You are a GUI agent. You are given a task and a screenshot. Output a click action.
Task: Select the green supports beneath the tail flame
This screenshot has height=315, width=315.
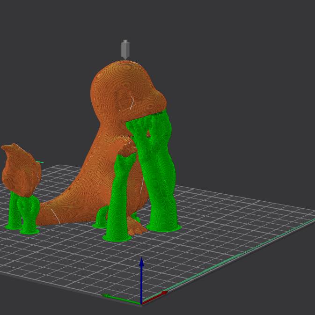[x=22, y=212]
